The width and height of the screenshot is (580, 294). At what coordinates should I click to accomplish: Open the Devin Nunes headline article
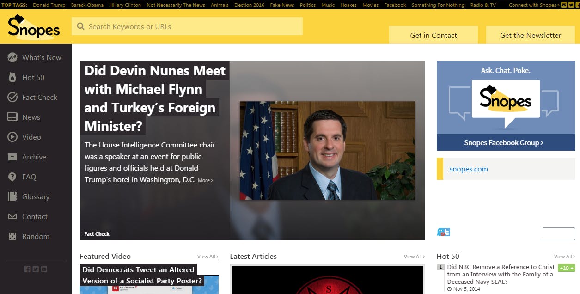pos(155,98)
